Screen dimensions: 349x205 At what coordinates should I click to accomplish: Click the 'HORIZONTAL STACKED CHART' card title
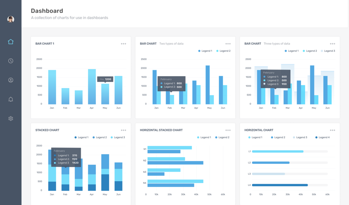tap(161, 130)
